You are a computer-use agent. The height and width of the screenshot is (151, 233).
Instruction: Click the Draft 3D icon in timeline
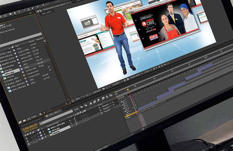(x=86, y=106)
